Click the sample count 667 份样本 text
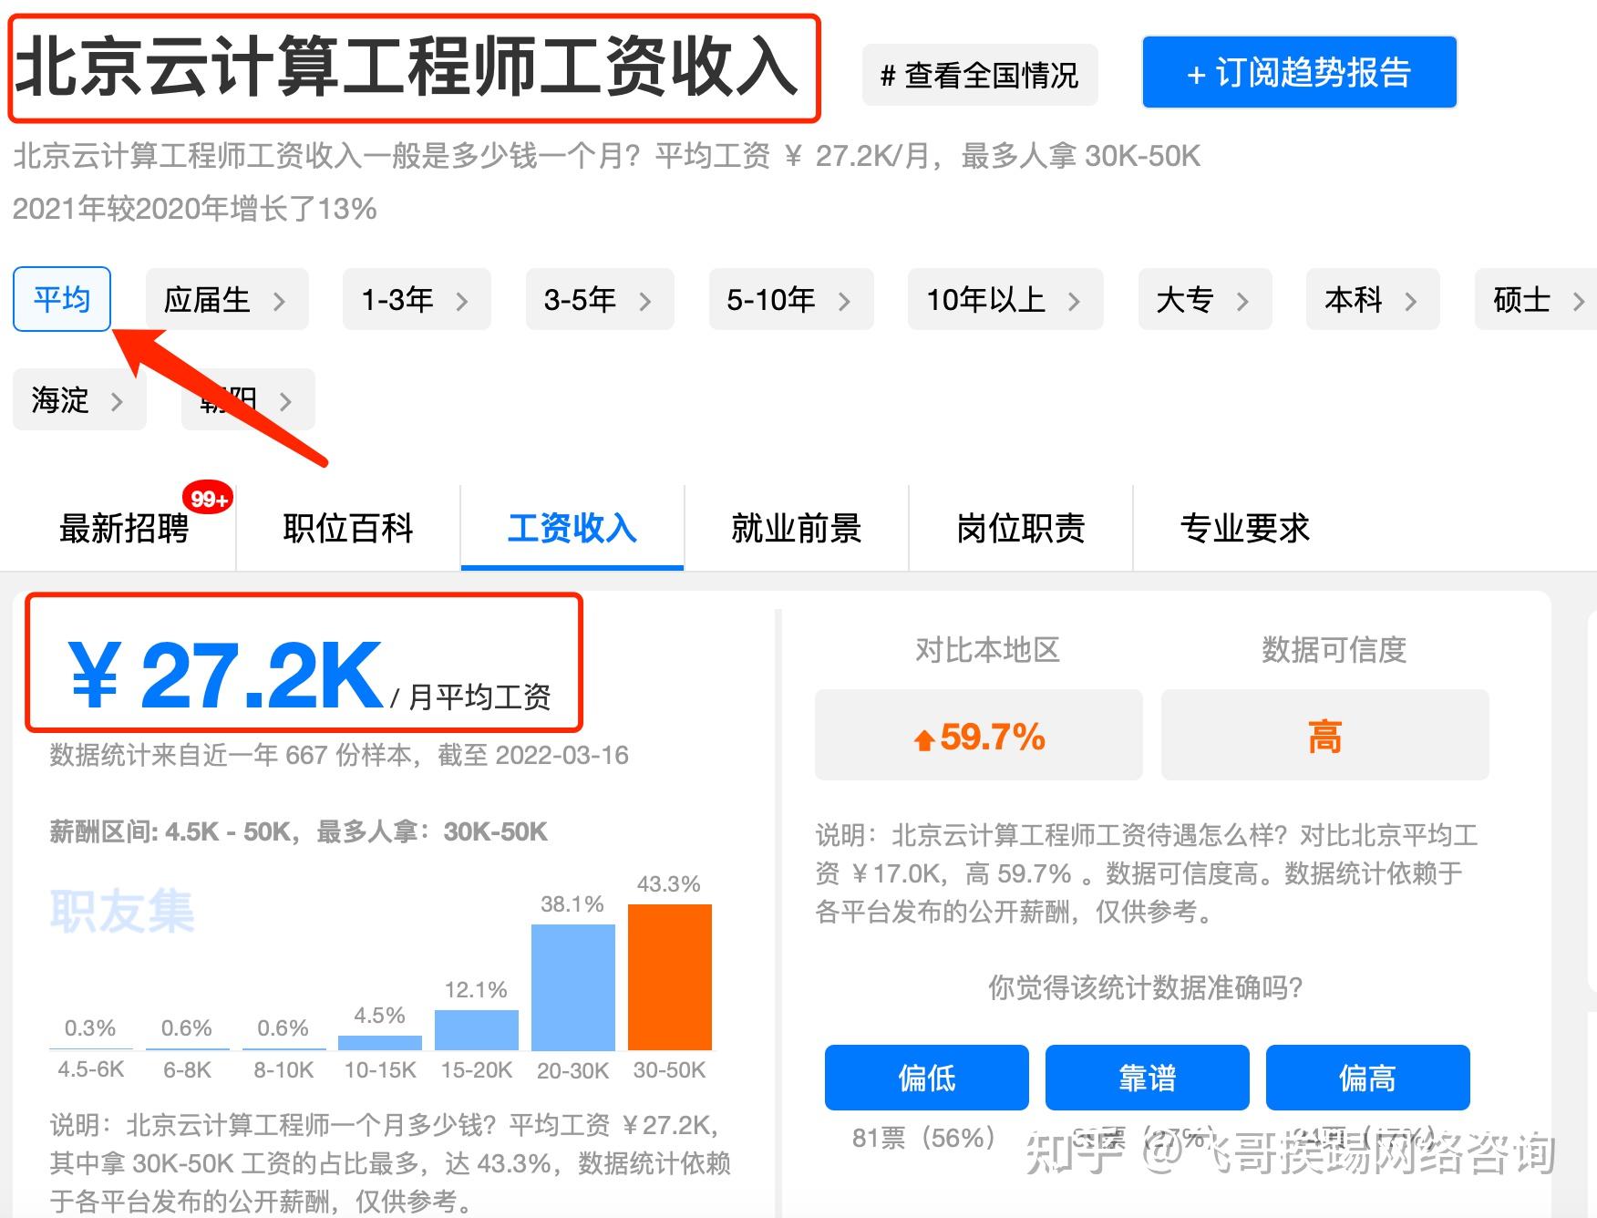The height and width of the screenshot is (1218, 1597). (x=349, y=755)
